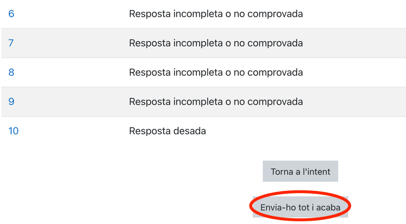Click 'Resposta desada' status for question 10

[167, 131]
